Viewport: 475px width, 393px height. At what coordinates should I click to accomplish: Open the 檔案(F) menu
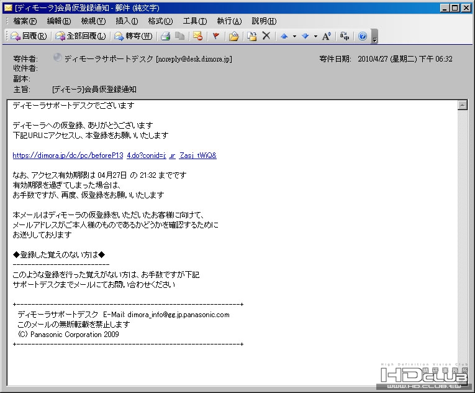[x=25, y=21]
